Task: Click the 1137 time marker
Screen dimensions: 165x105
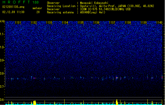Action: [x=112, y=23]
